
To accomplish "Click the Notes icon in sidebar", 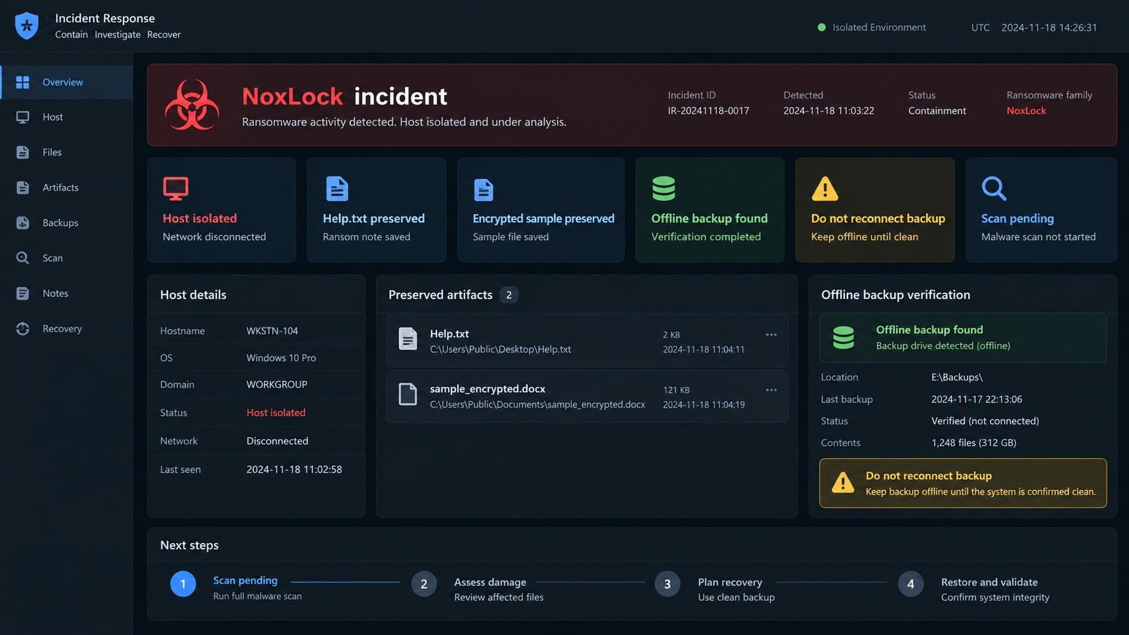I will (x=22, y=294).
